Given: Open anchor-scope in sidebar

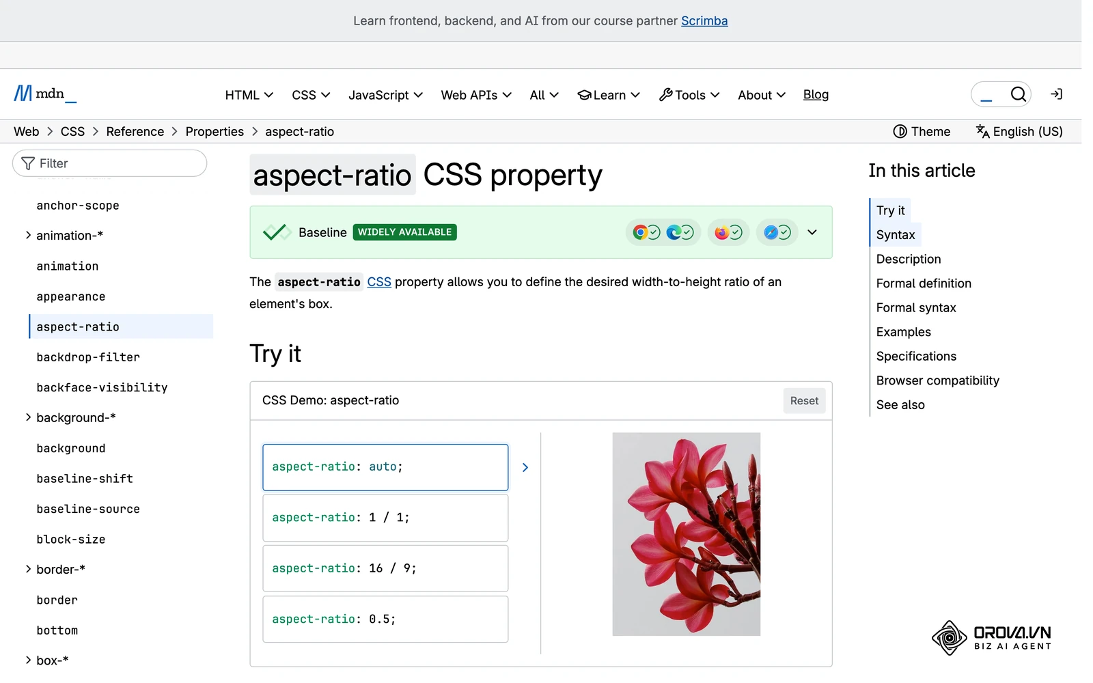Looking at the screenshot, I should click(78, 206).
